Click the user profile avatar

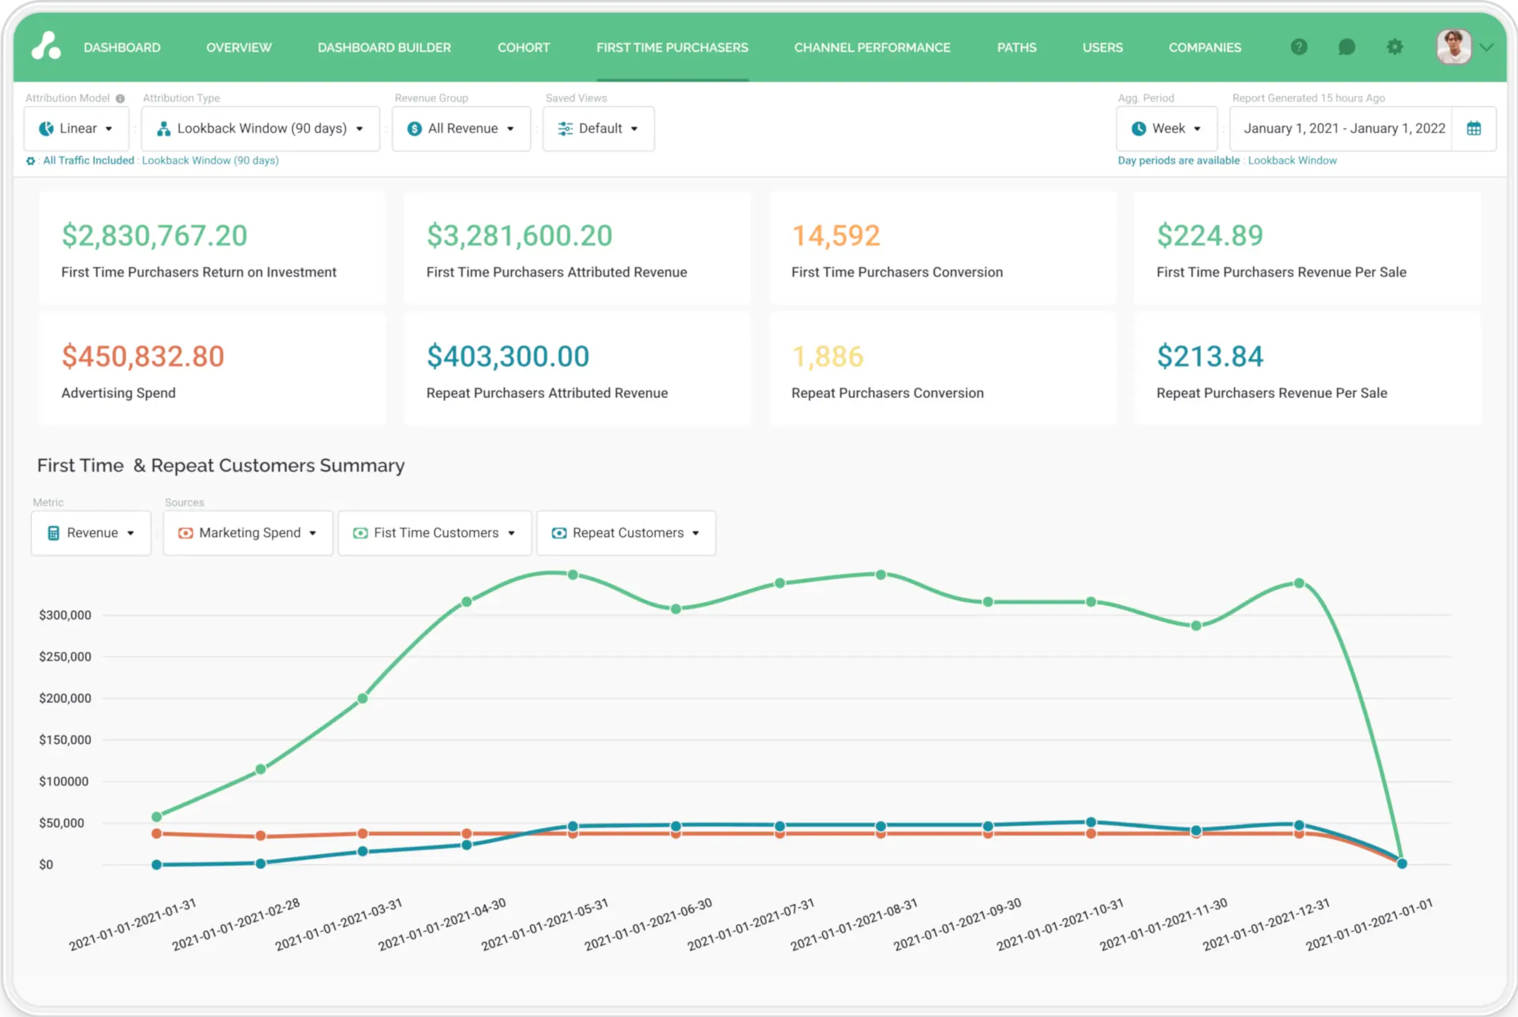tap(1453, 47)
